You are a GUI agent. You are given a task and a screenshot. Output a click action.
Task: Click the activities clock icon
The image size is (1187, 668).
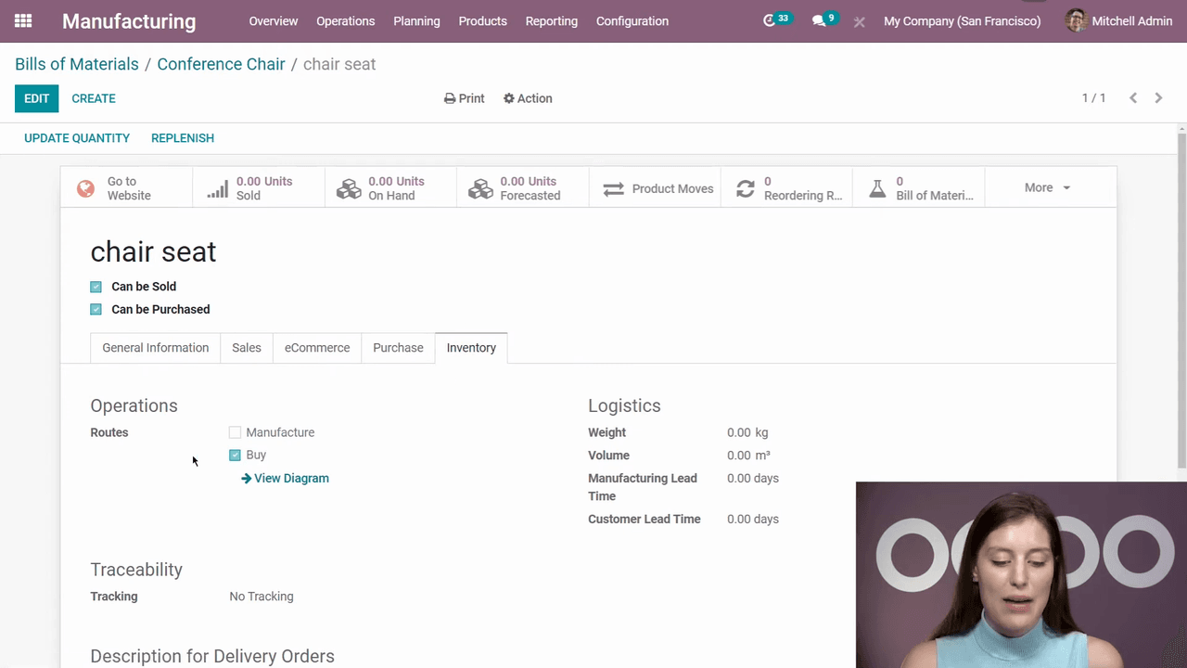point(769,20)
